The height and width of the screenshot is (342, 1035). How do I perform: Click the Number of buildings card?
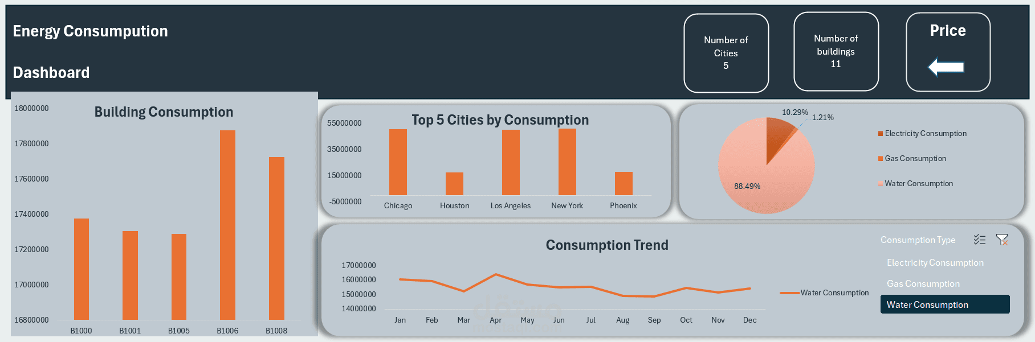[x=836, y=51]
